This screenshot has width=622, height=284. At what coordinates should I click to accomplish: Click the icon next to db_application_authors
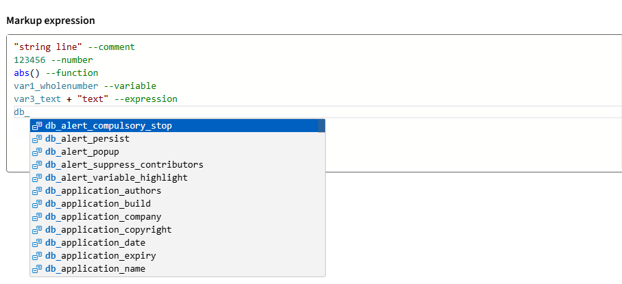click(37, 191)
